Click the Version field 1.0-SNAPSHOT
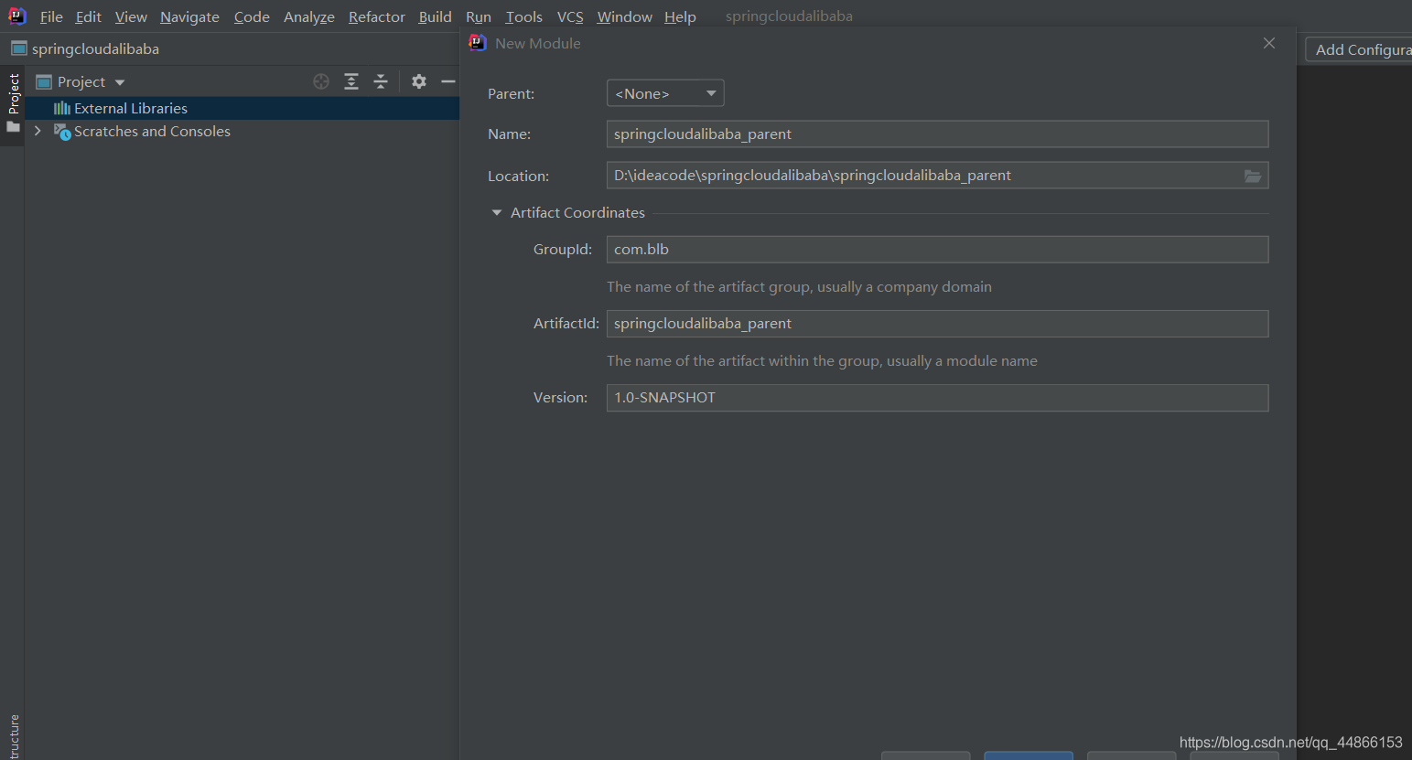This screenshot has height=760, width=1412. point(937,398)
